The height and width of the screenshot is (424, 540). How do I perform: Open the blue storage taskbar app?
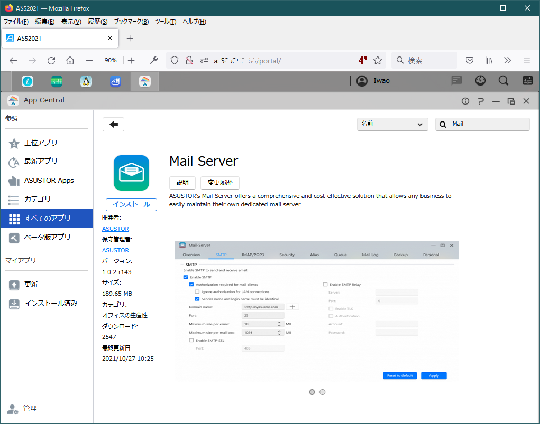(x=115, y=81)
